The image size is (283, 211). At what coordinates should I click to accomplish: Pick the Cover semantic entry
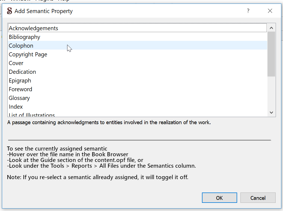pos(16,63)
